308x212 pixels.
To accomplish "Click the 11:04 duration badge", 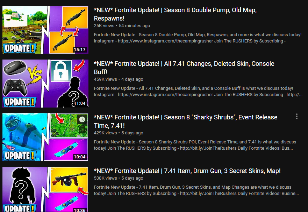I will [80, 103].
